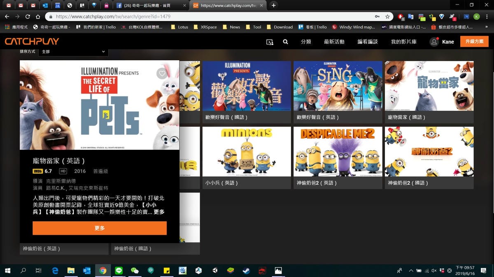Open the 應用程式 apps shortcut
This screenshot has width=494, height=277.
pos(16,27)
